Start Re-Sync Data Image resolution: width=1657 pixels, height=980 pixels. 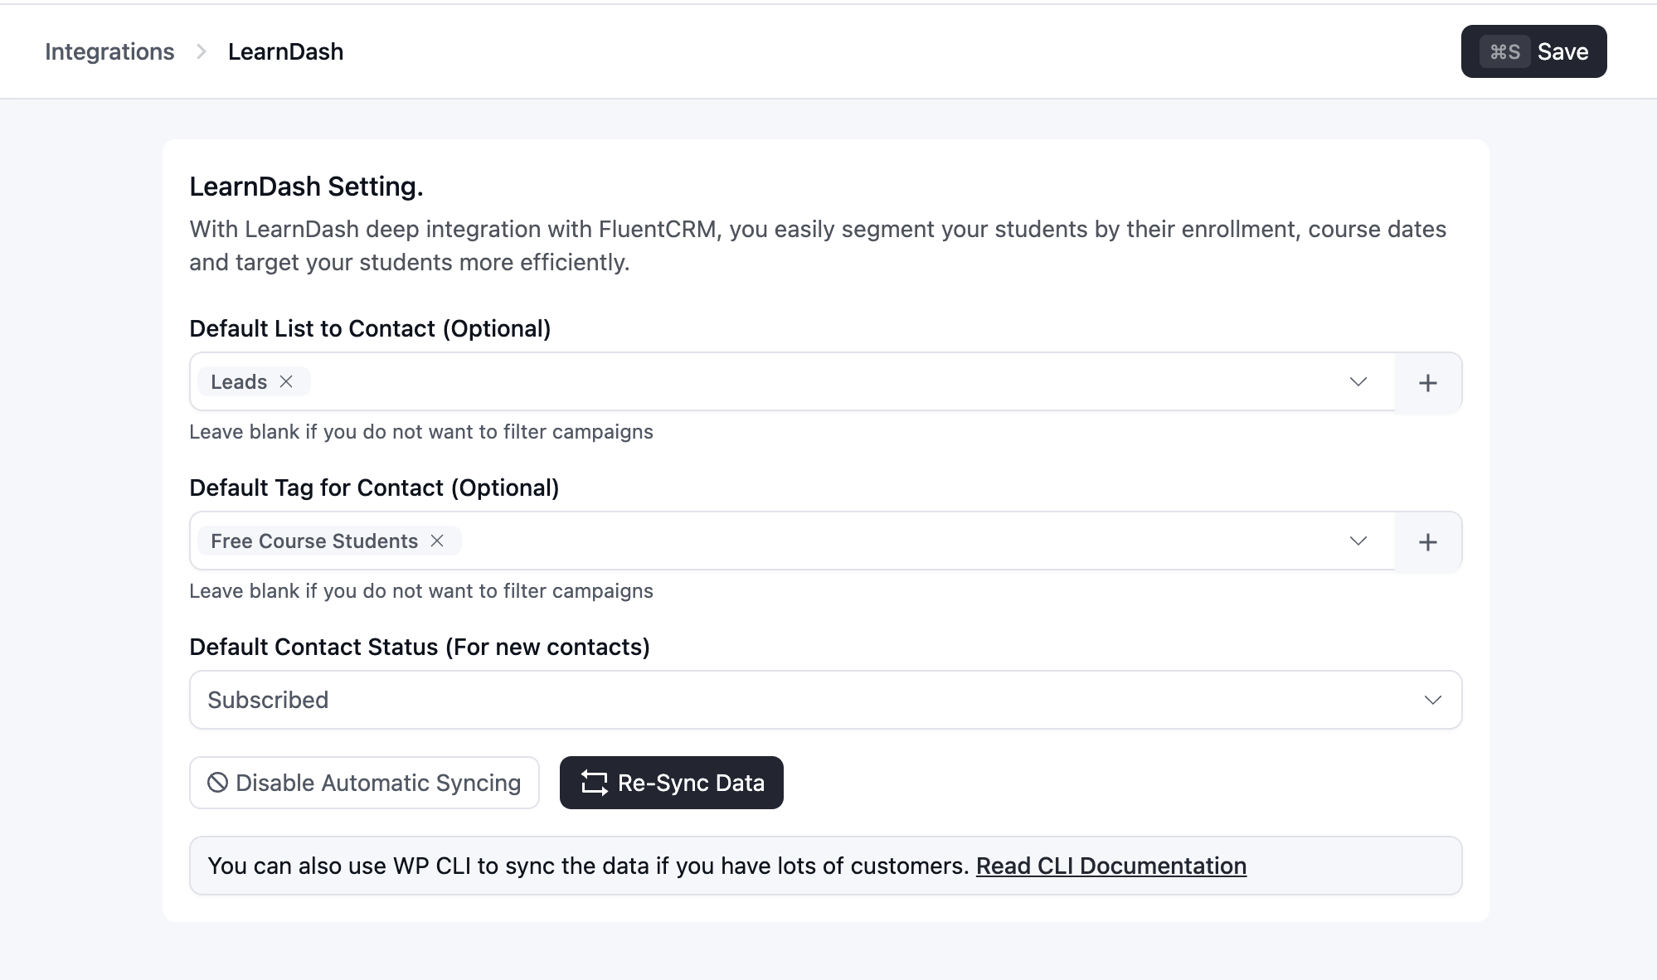coord(671,783)
